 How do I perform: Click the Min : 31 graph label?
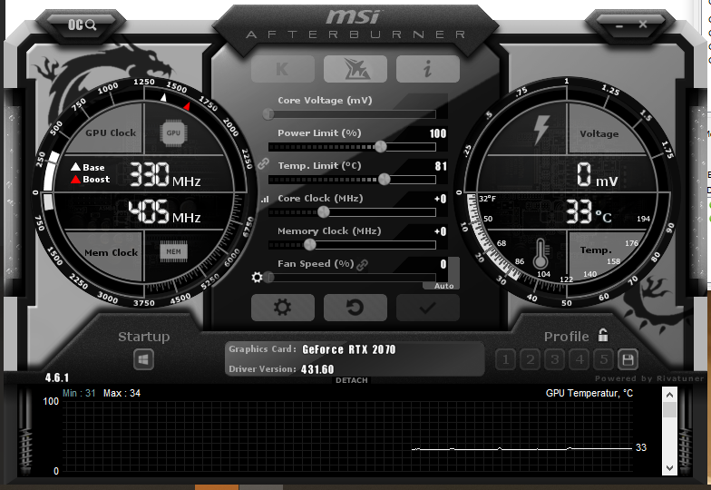(79, 393)
